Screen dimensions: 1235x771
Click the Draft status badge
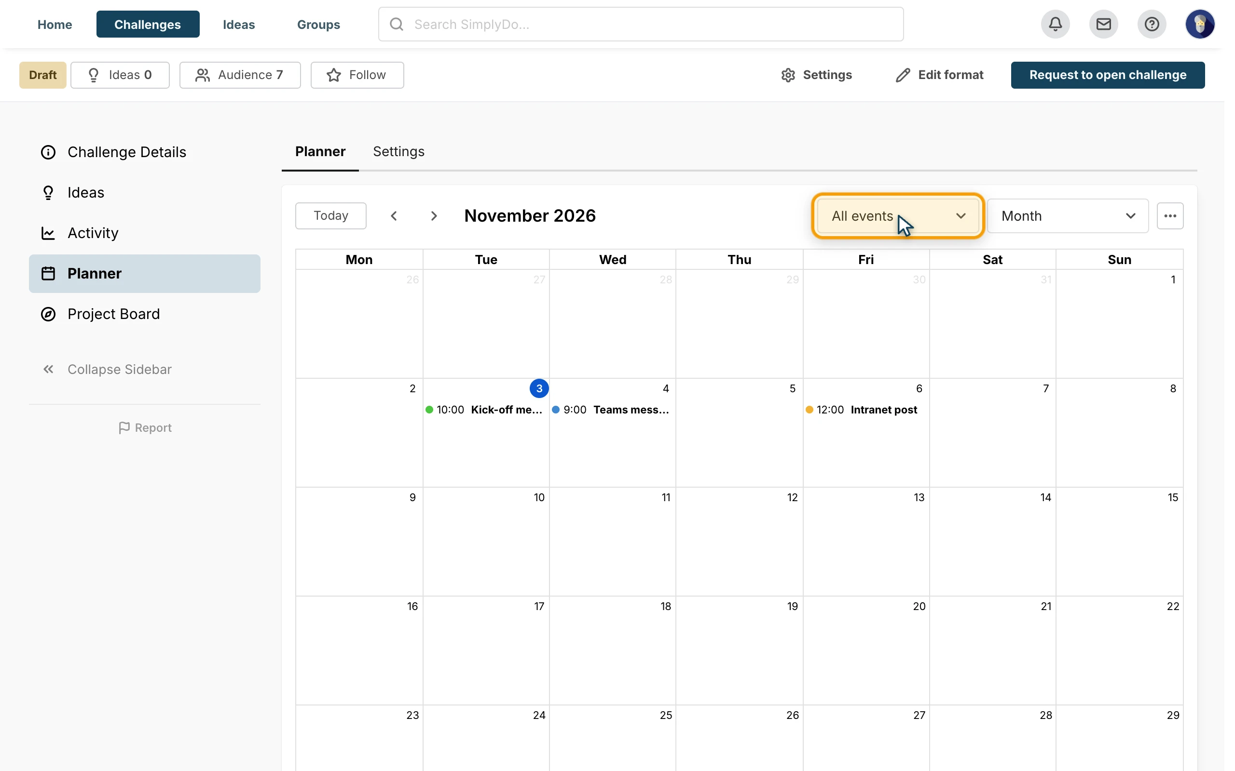pyautogui.click(x=43, y=75)
